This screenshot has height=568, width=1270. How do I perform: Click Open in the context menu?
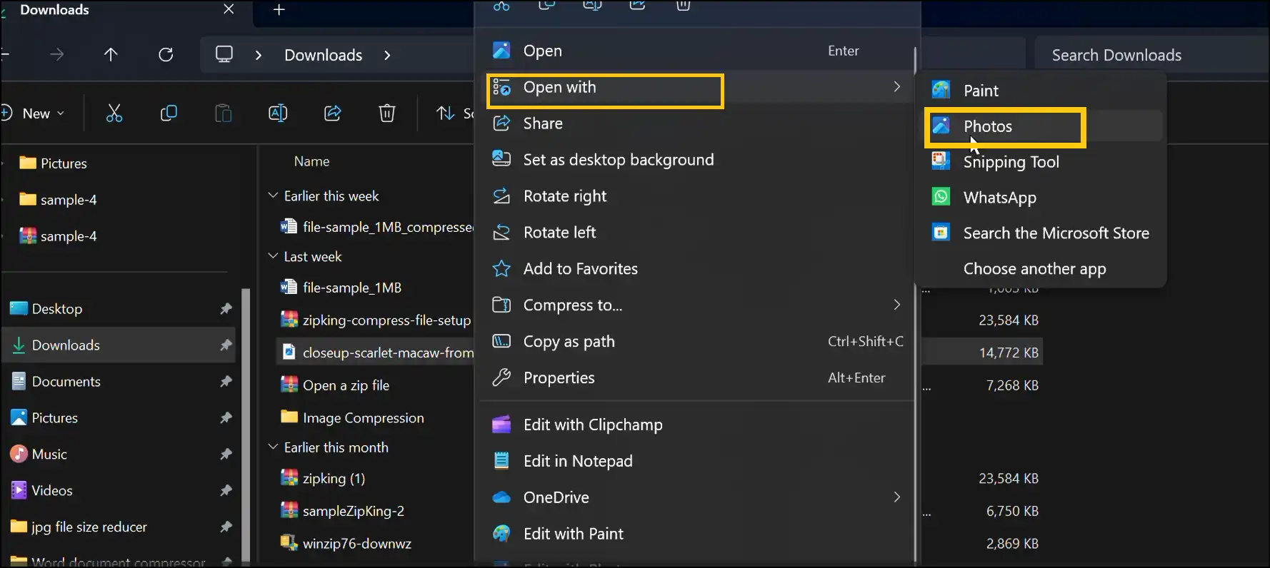coord(696,51)
